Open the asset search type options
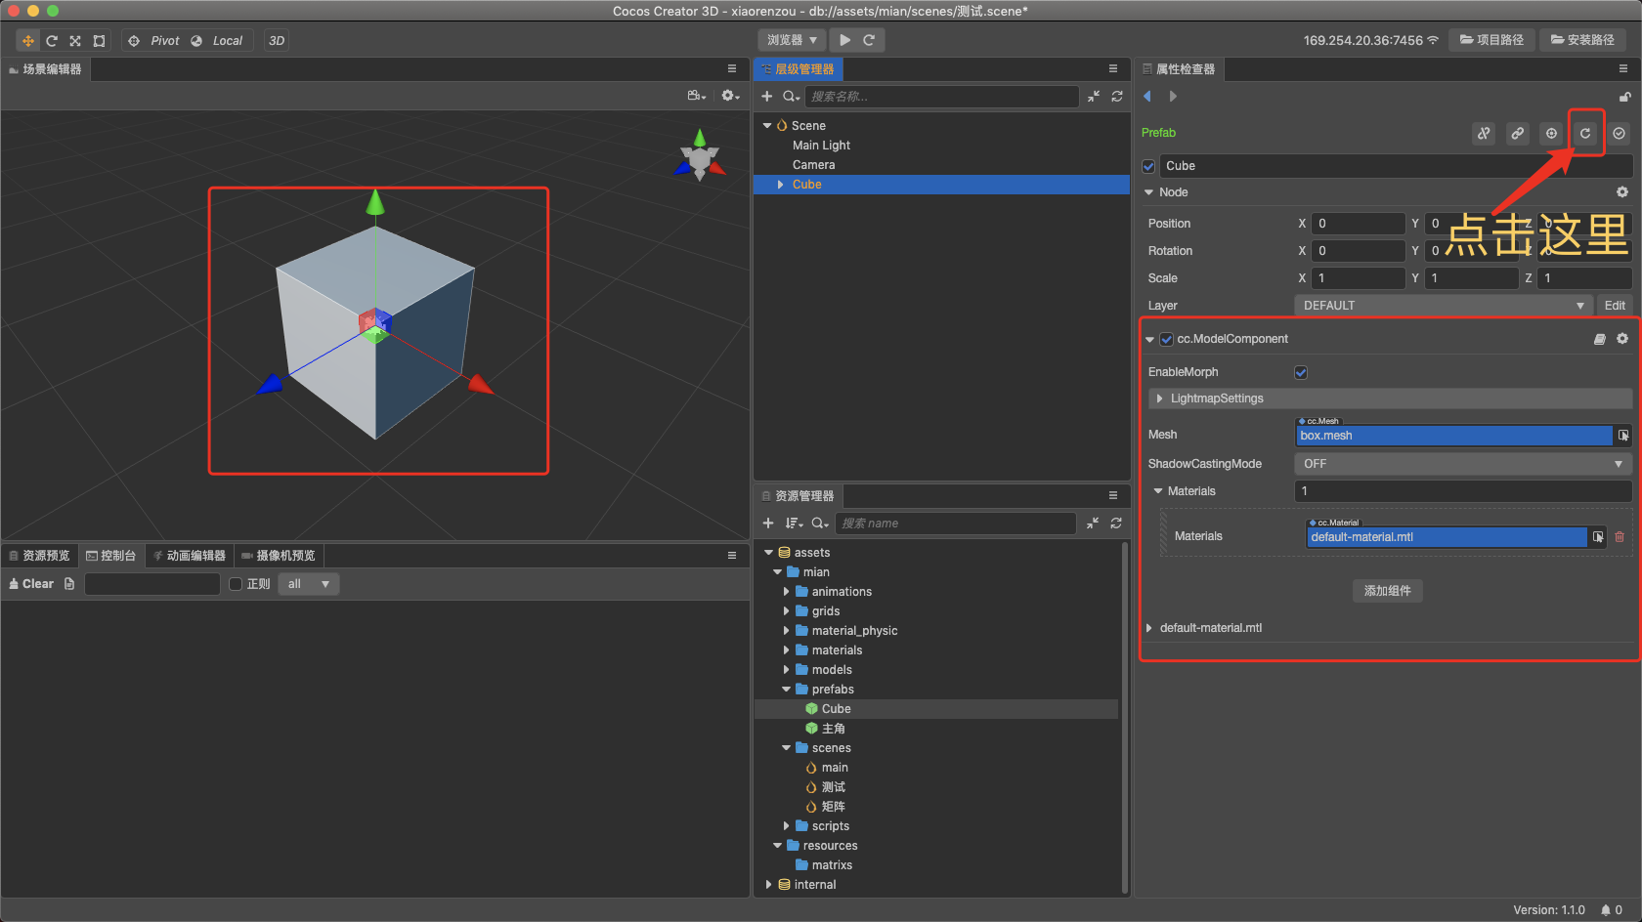The height and width of the screenshot is (922, 1642). 820,524
